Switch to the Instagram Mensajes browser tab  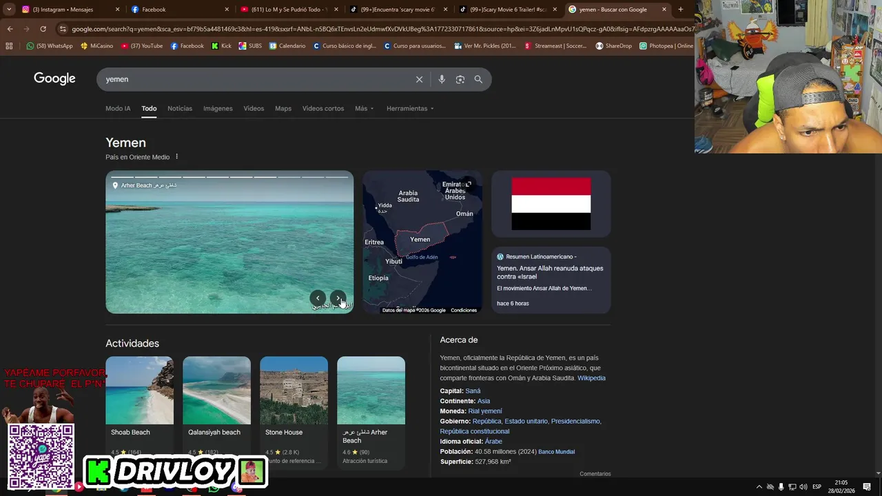click(69, 9)
